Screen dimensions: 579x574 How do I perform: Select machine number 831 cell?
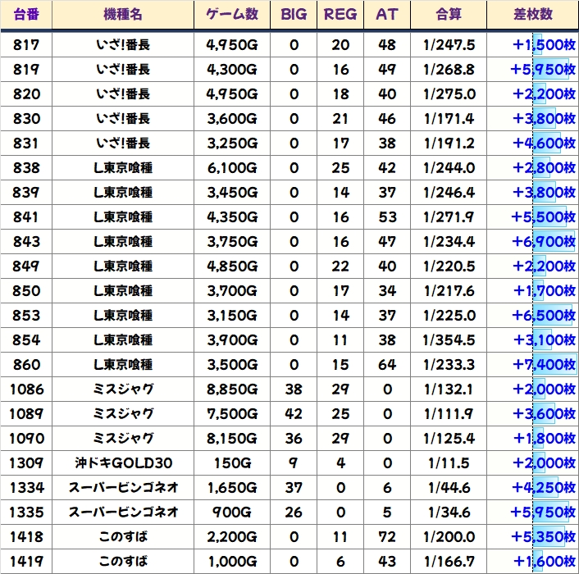26,143
